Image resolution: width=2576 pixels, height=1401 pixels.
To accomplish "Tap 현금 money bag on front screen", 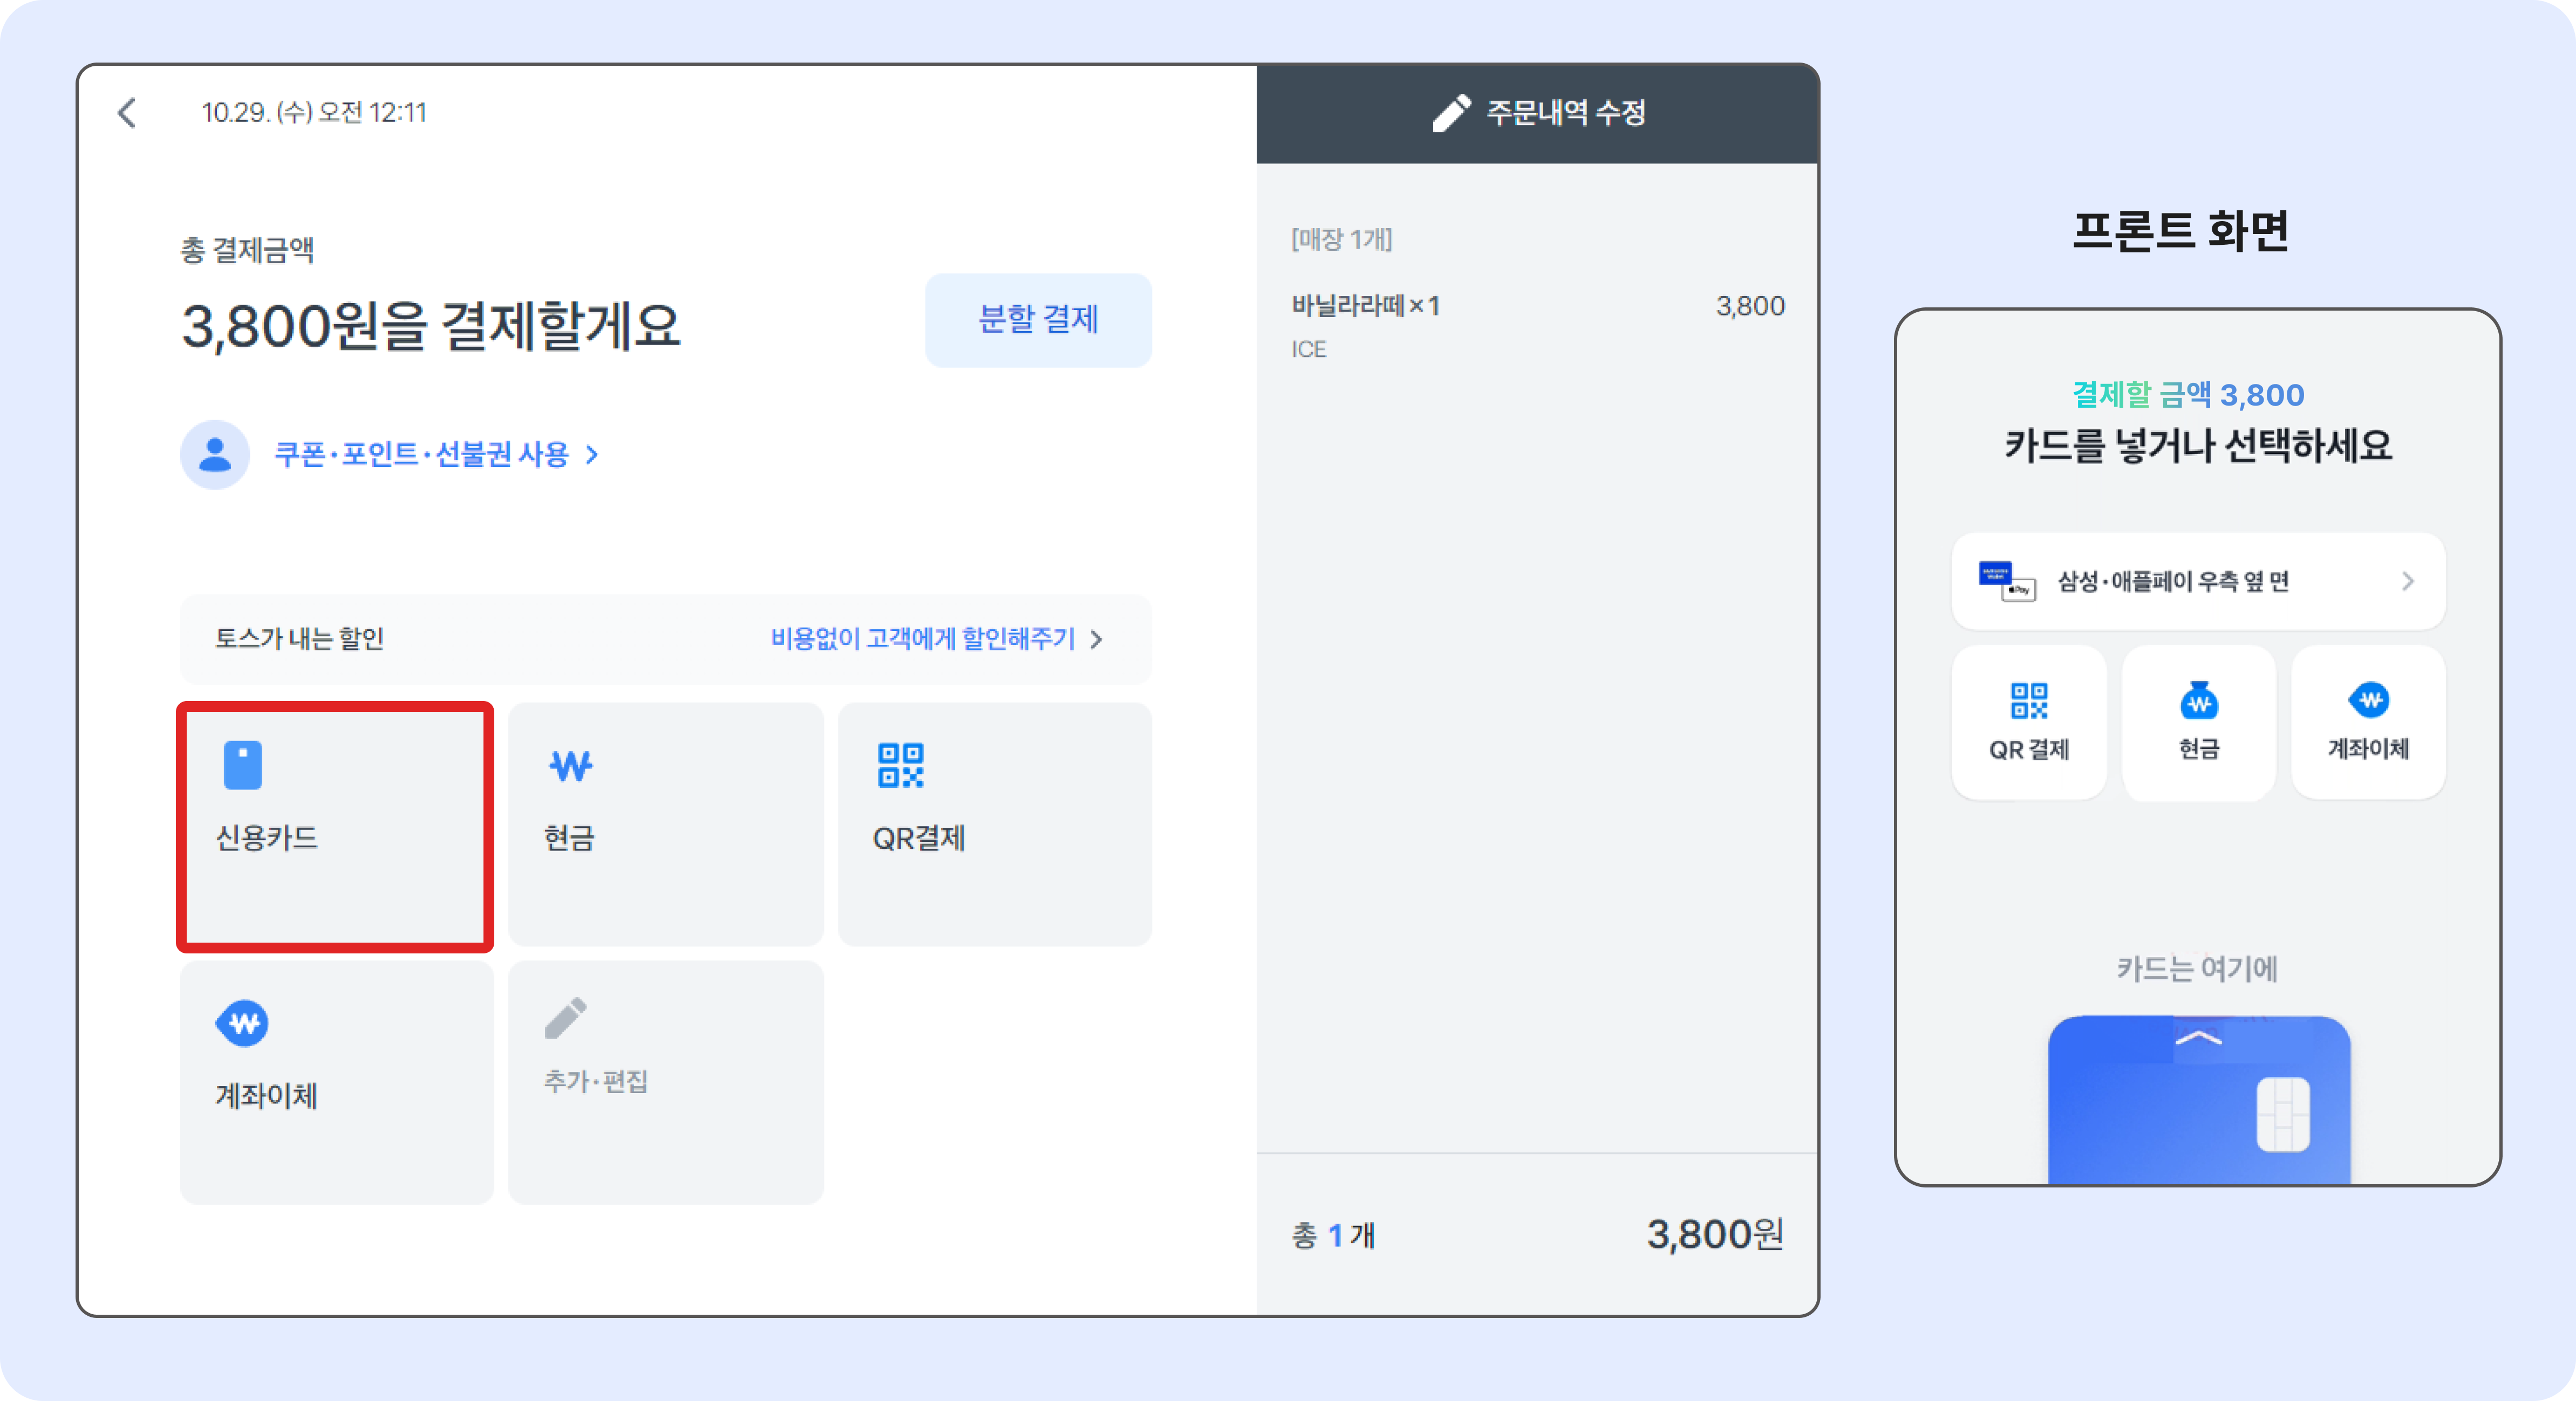I will 2199,700.
